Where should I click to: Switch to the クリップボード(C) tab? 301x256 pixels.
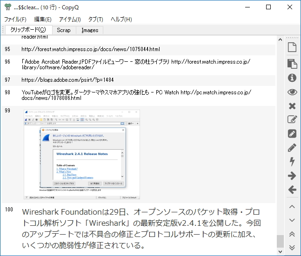(x=28, y=30)
